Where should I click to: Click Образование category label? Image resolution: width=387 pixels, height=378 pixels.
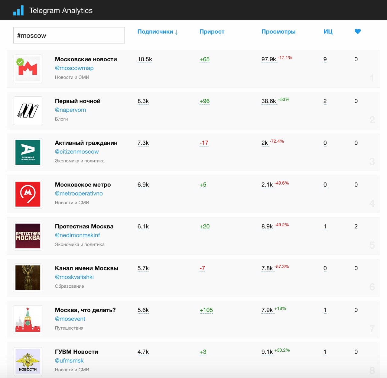70,286
